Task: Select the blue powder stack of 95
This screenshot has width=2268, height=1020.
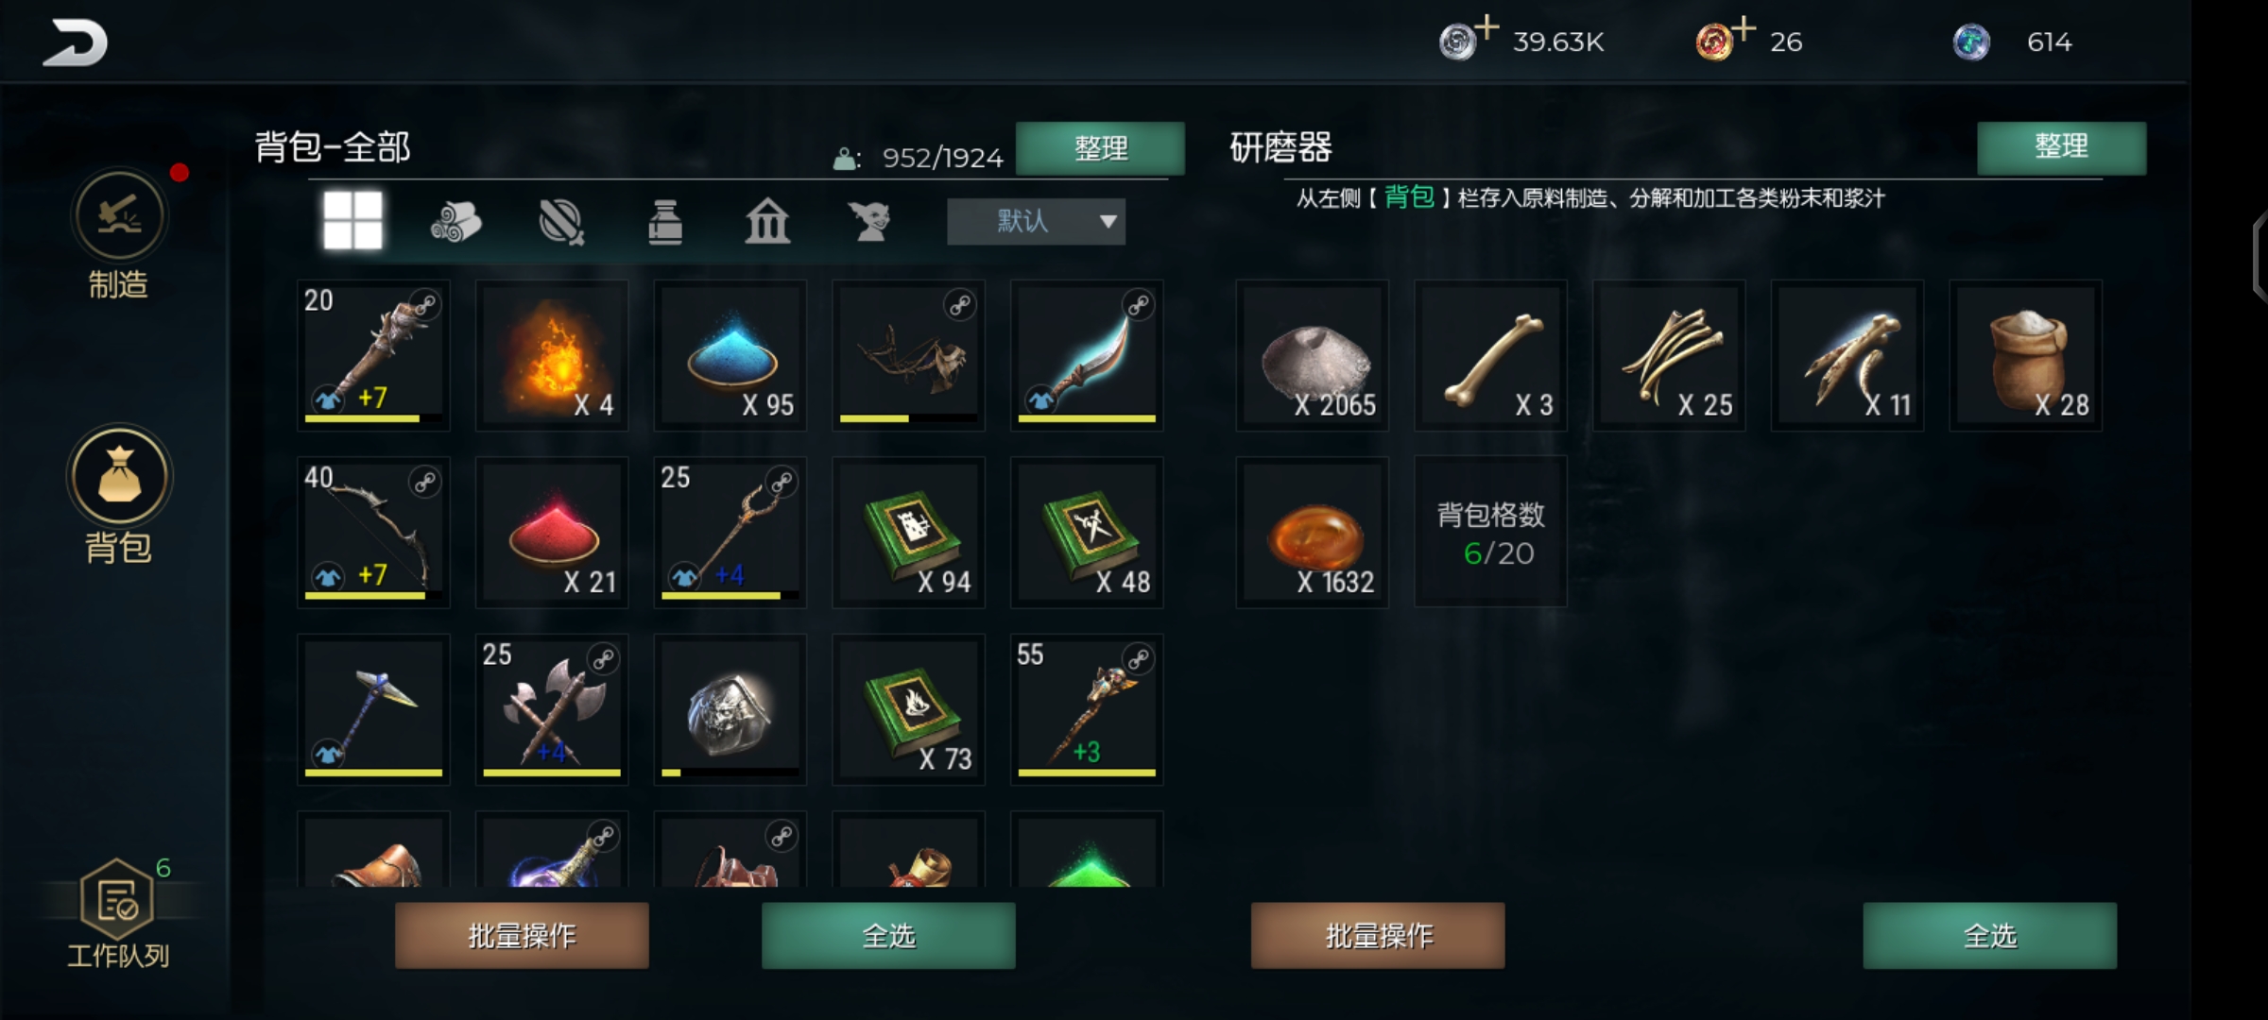Action: click(x=730, y=355)
